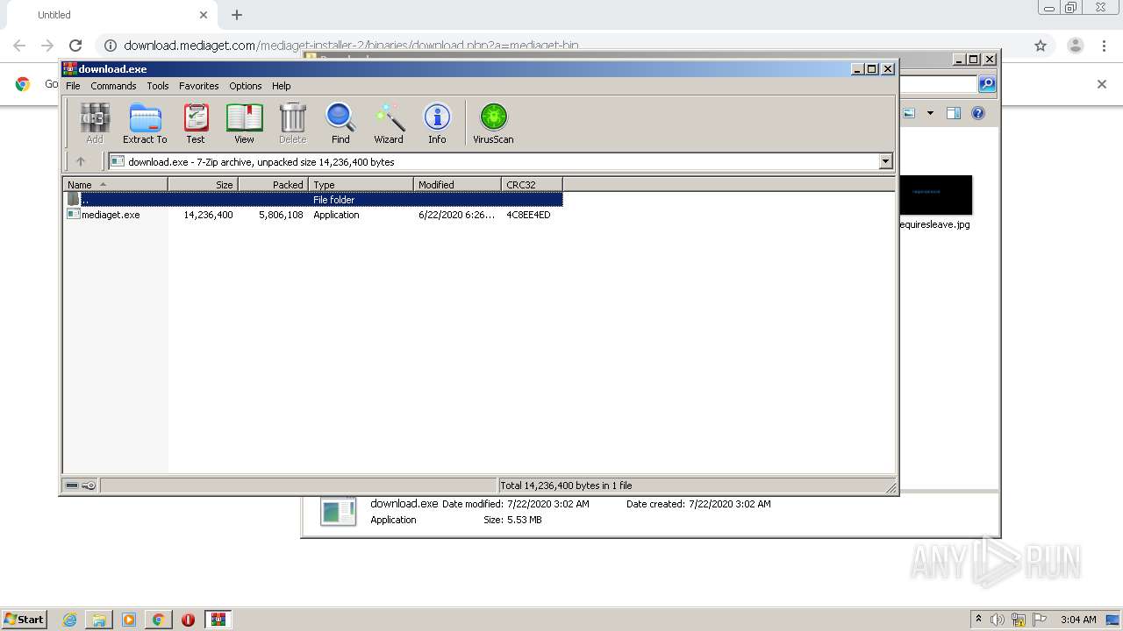Click the CRC32 value 4C8EE4ED

point(528,215)
